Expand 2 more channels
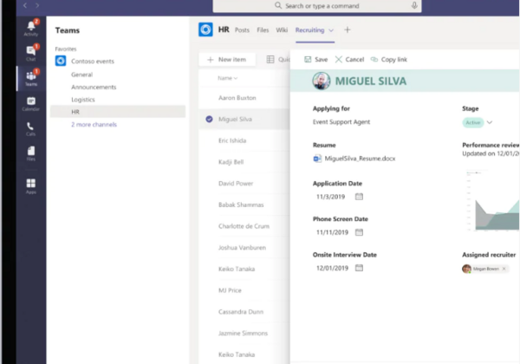The image size is (520, 364). click(94, 125)
